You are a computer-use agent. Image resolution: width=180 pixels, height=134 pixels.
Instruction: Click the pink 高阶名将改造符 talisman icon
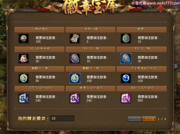coord(126,98)
